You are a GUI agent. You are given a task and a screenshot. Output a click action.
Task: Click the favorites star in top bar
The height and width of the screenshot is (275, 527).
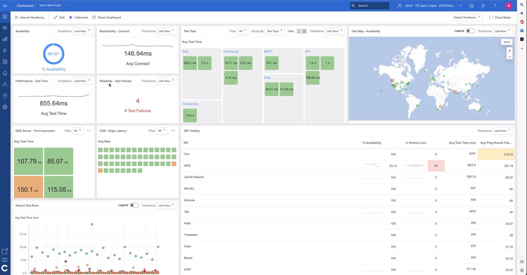[471, 6]
